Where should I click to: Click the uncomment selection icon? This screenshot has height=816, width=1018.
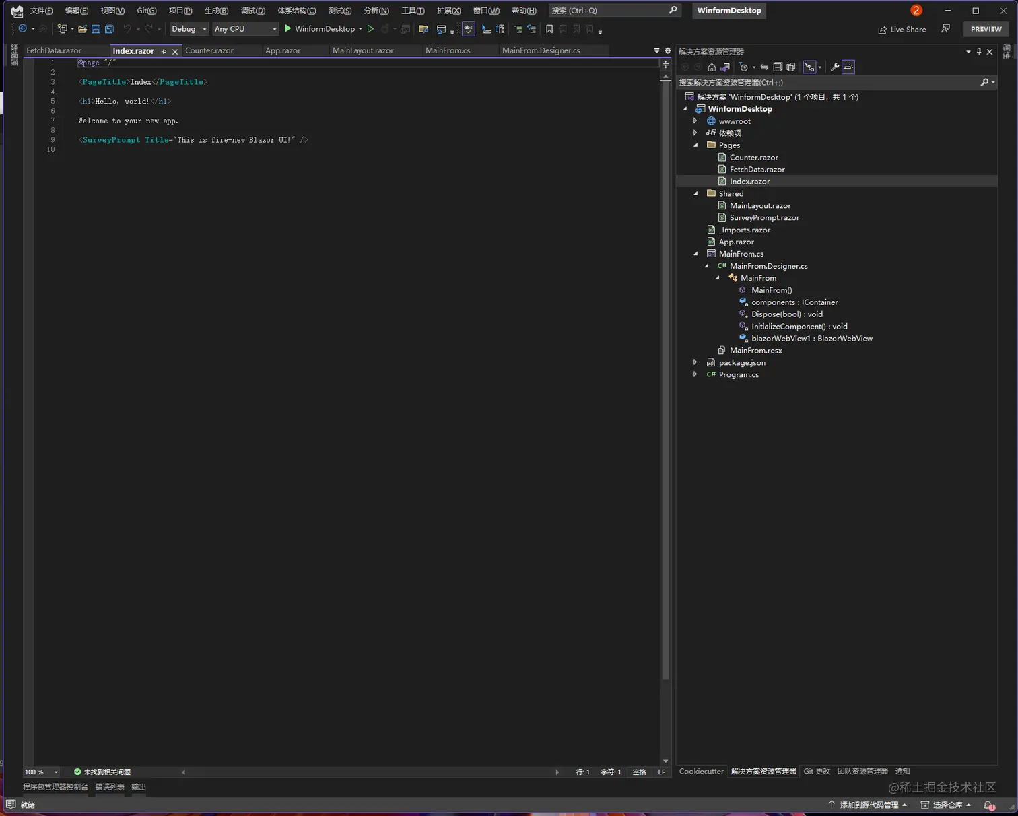coord(531,29)
